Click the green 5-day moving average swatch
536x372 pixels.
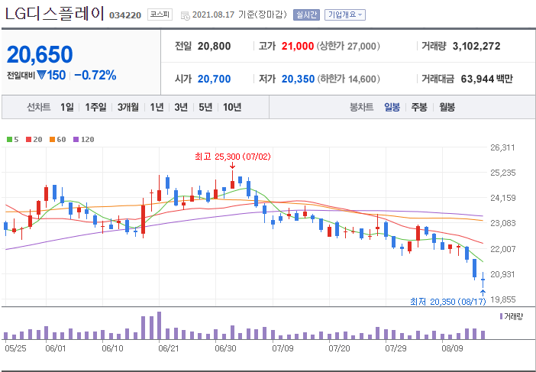pyautogui.click(x=9, y=140)
